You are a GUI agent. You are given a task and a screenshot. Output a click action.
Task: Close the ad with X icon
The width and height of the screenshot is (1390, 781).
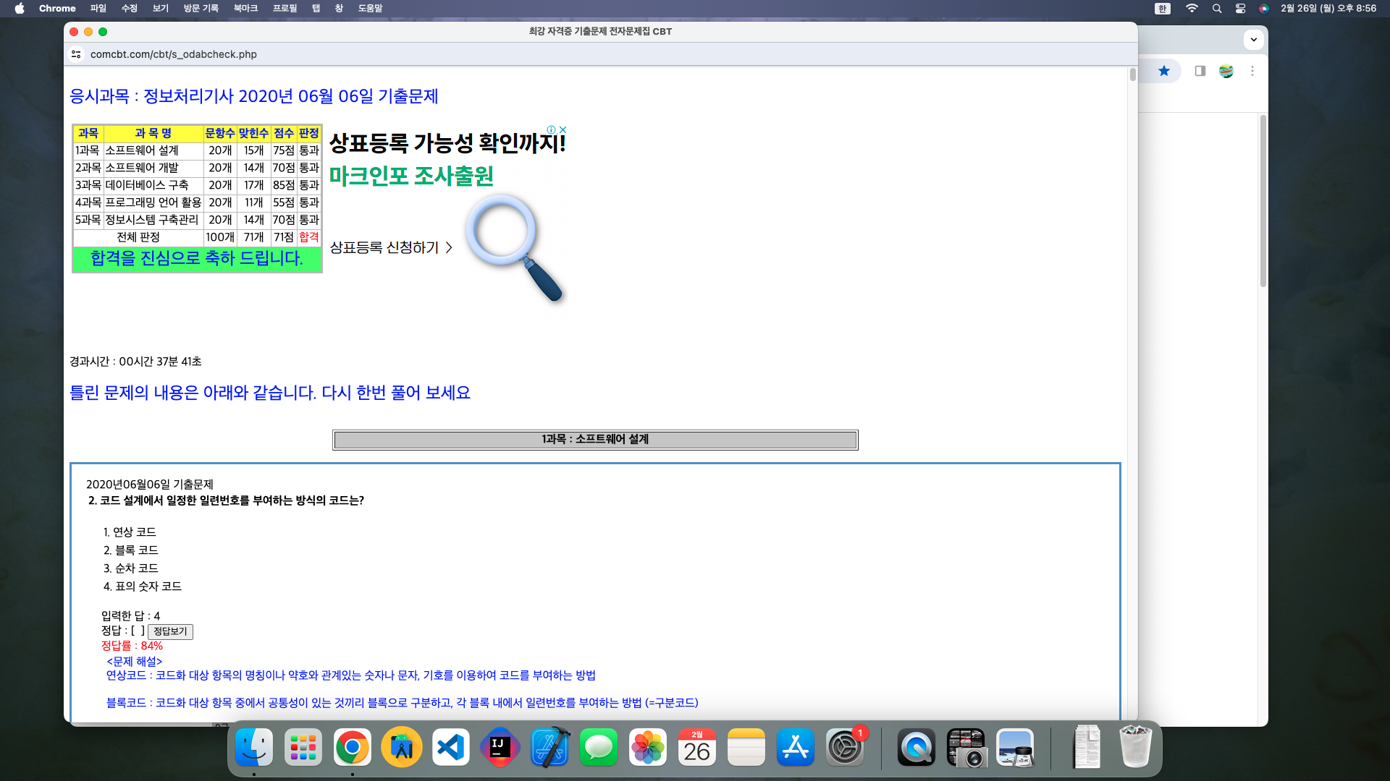pos(563,130)
